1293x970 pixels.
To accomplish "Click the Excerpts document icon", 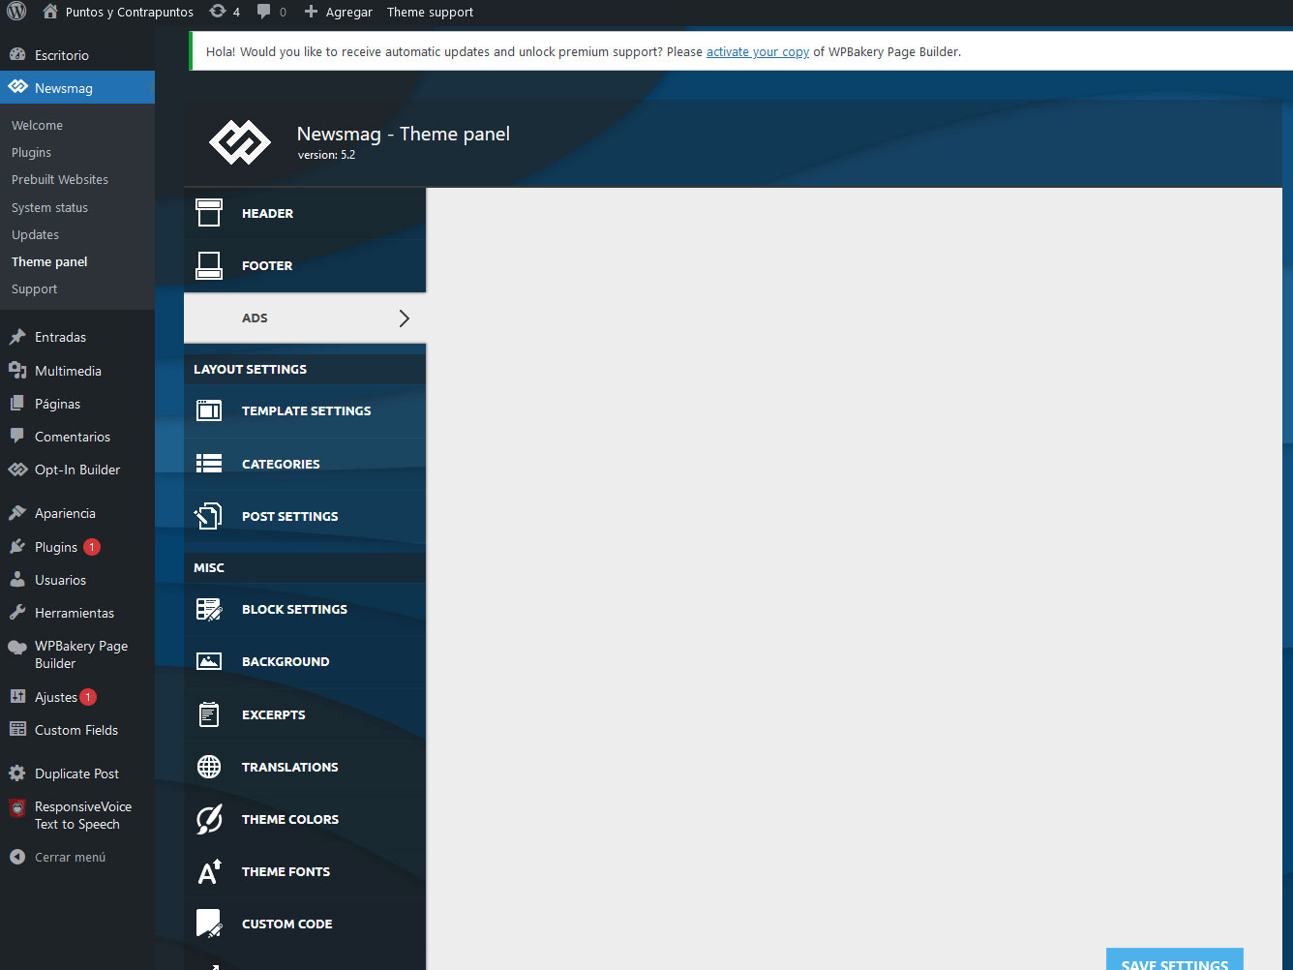I will coord(209,714).
